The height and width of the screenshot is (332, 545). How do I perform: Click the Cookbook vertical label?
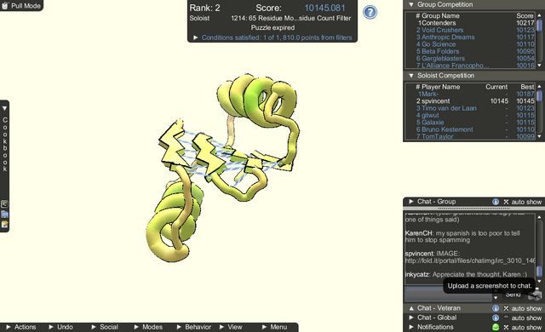5,144
